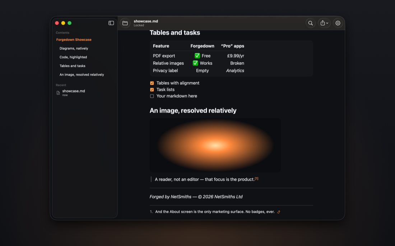This screenshot has height=246, width=395.
Task: Check the 'Your markdown here' checkbox
Action: (x=152, y=96)
